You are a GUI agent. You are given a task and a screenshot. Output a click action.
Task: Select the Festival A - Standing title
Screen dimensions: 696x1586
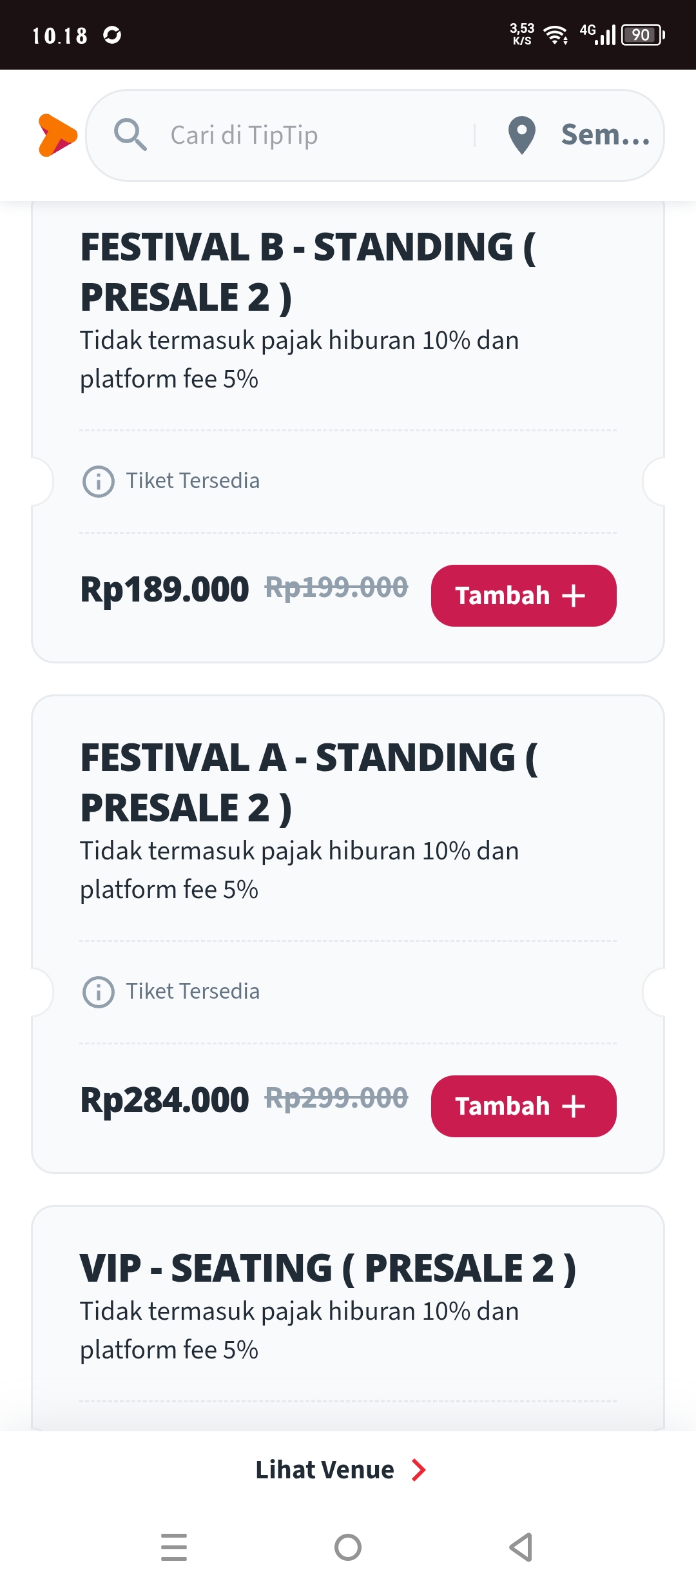pos(309,783)
